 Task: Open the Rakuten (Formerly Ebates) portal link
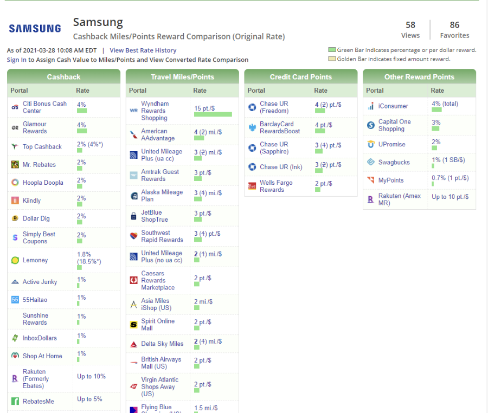coord(36,378)
